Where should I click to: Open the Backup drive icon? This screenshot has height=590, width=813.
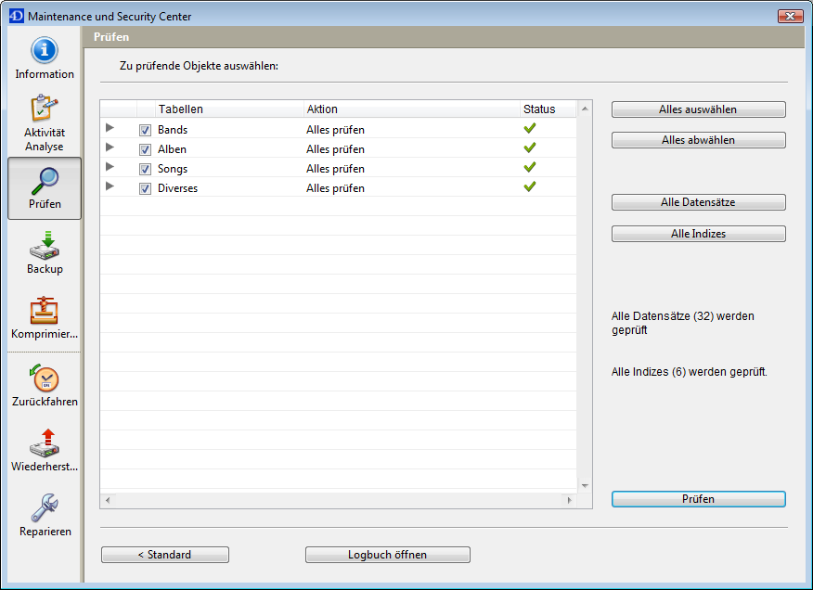click(45, 245)
